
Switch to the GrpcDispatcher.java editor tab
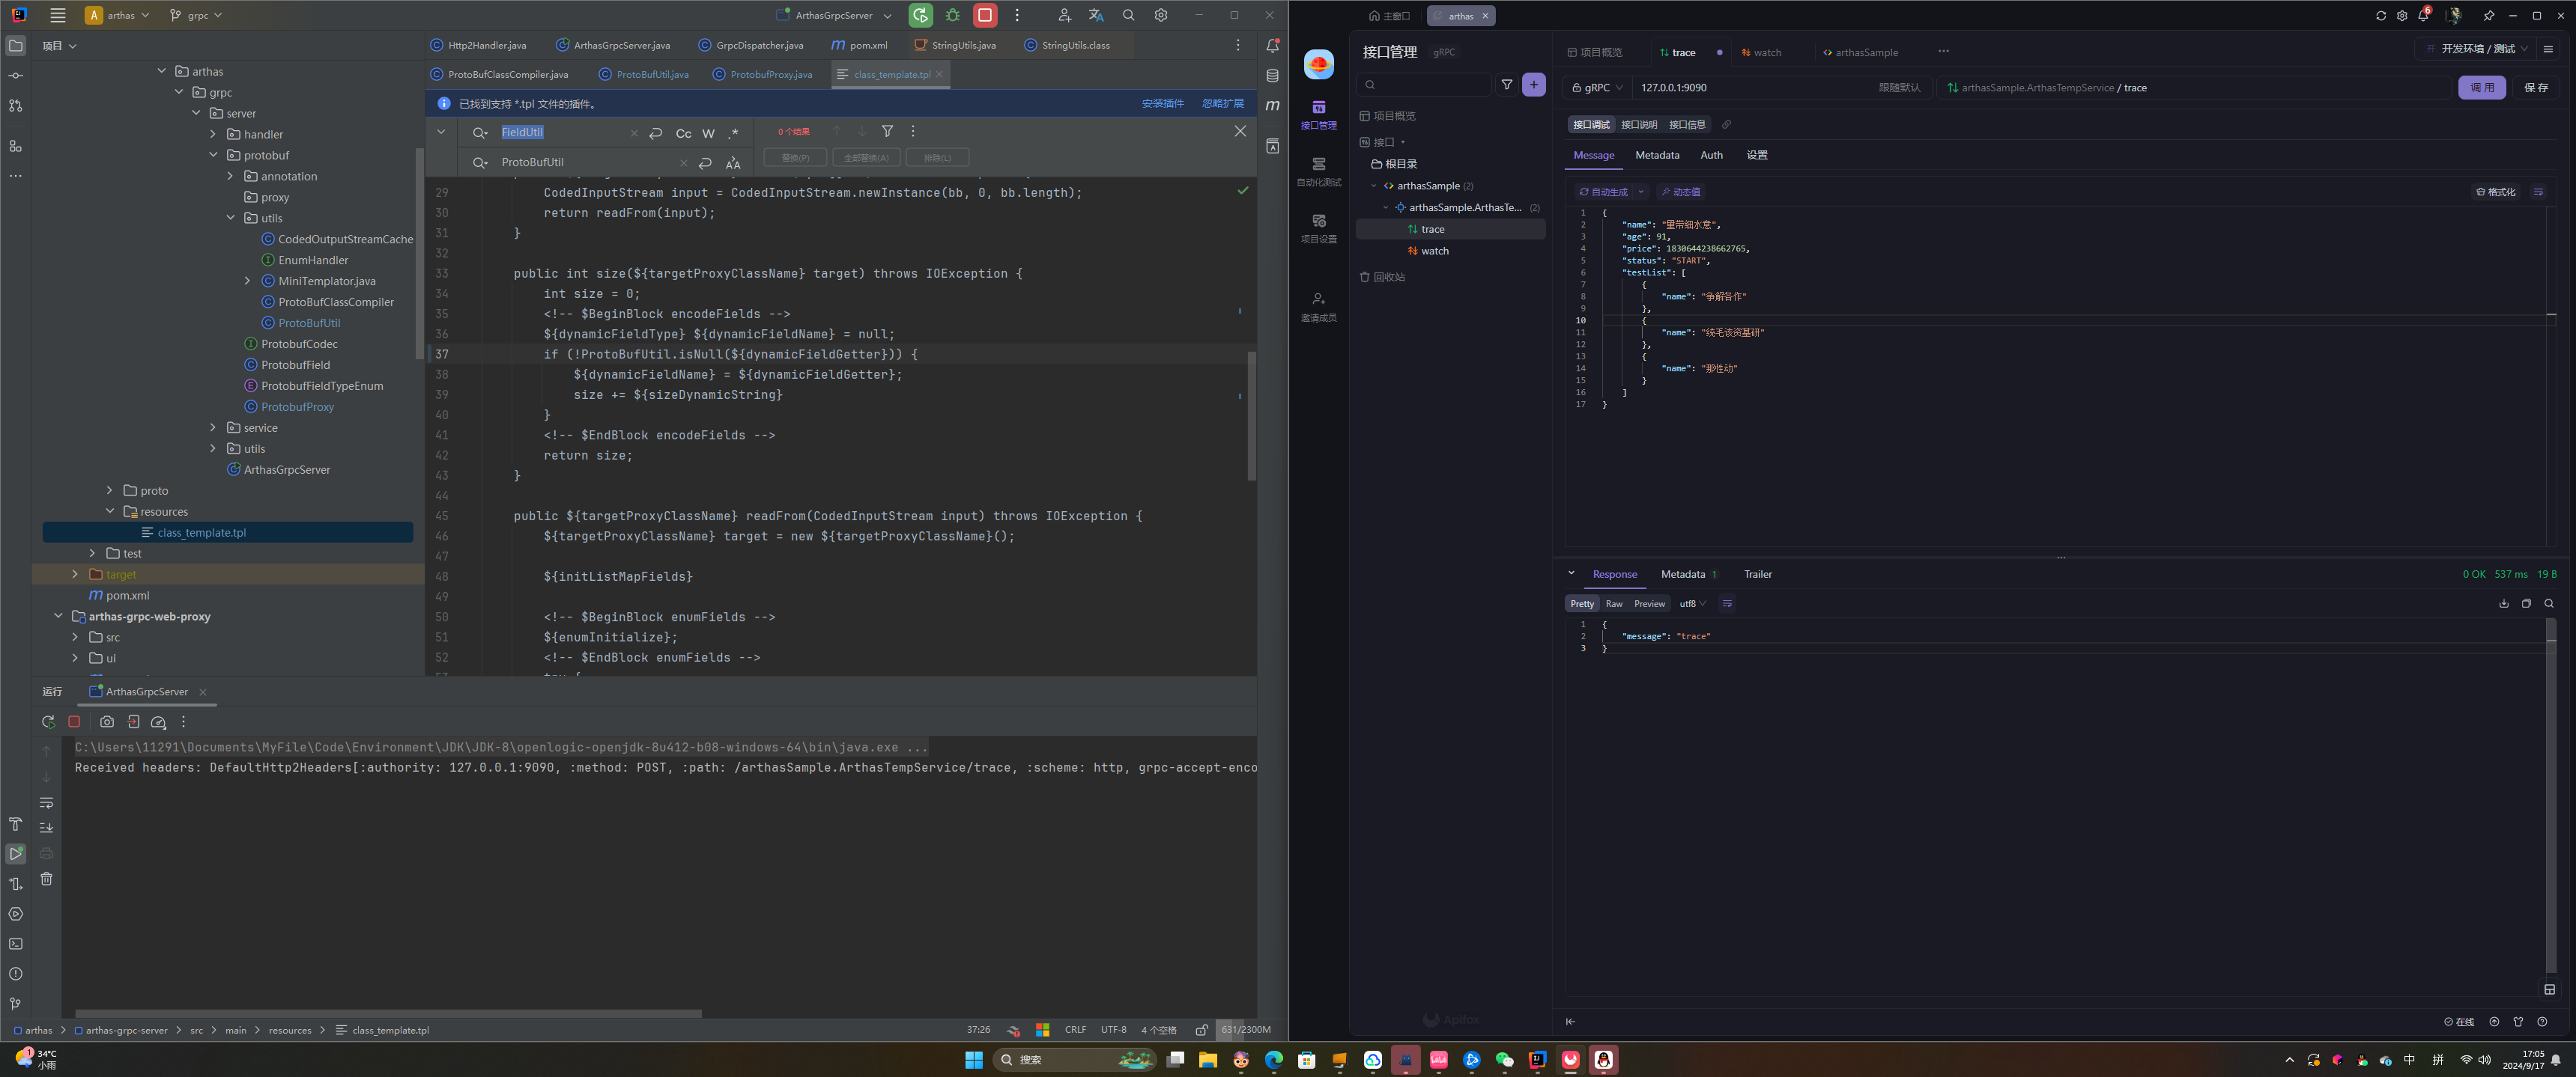[751, 45]
